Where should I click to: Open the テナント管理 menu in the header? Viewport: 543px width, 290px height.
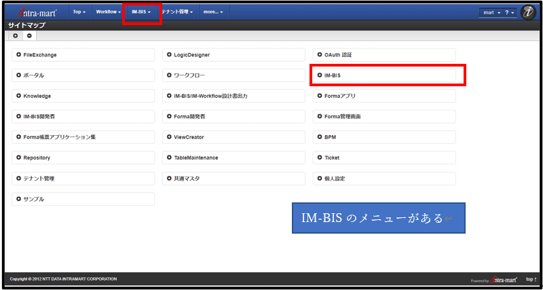(177, 12)
